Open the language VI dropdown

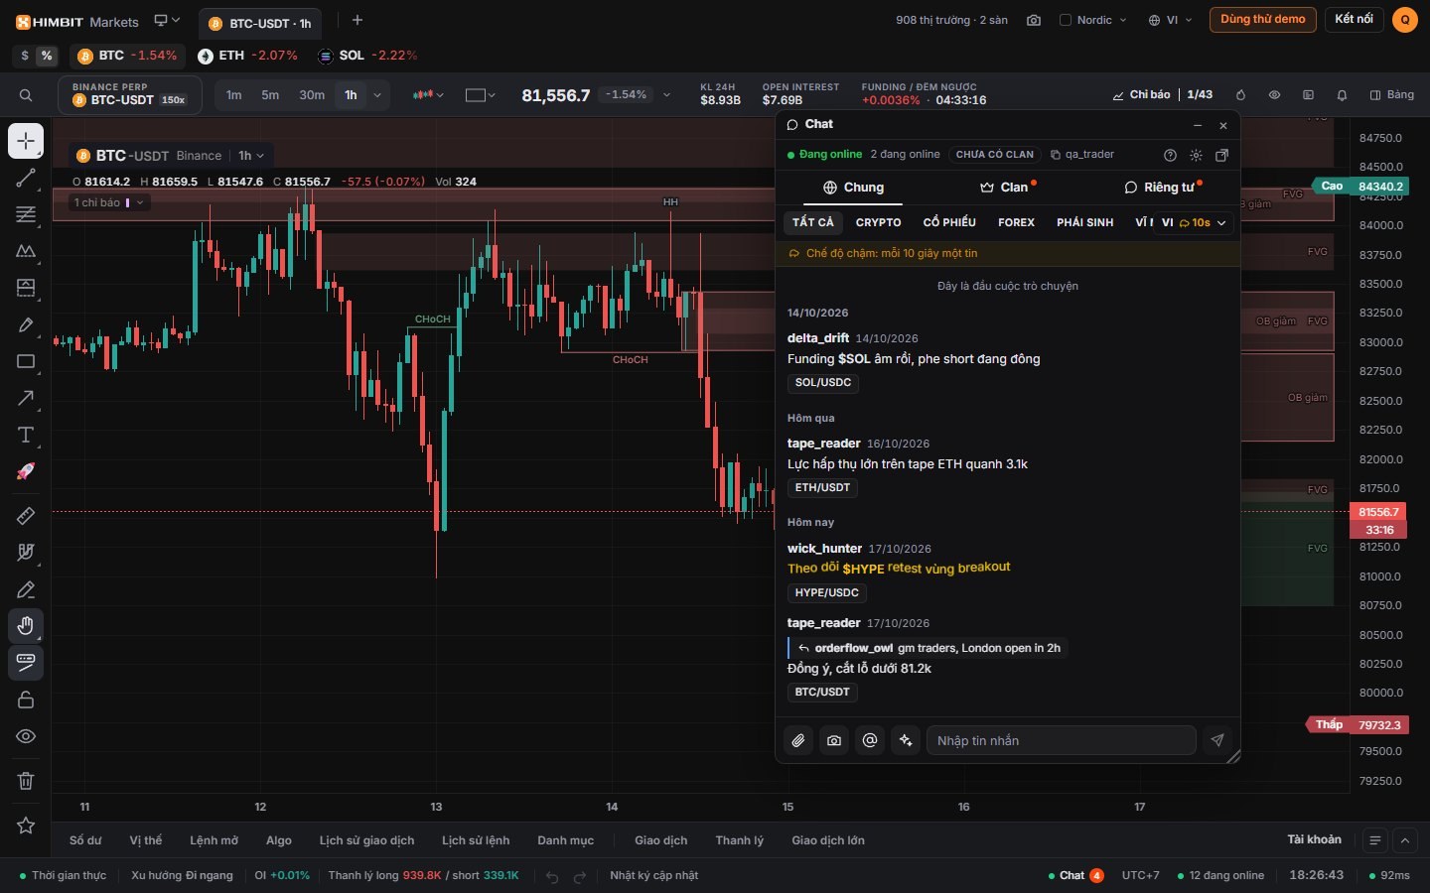1170,20
